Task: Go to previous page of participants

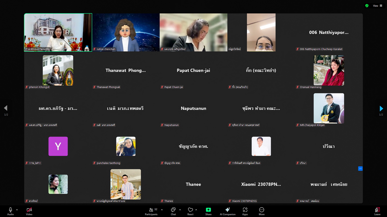Action: [6, 108]
